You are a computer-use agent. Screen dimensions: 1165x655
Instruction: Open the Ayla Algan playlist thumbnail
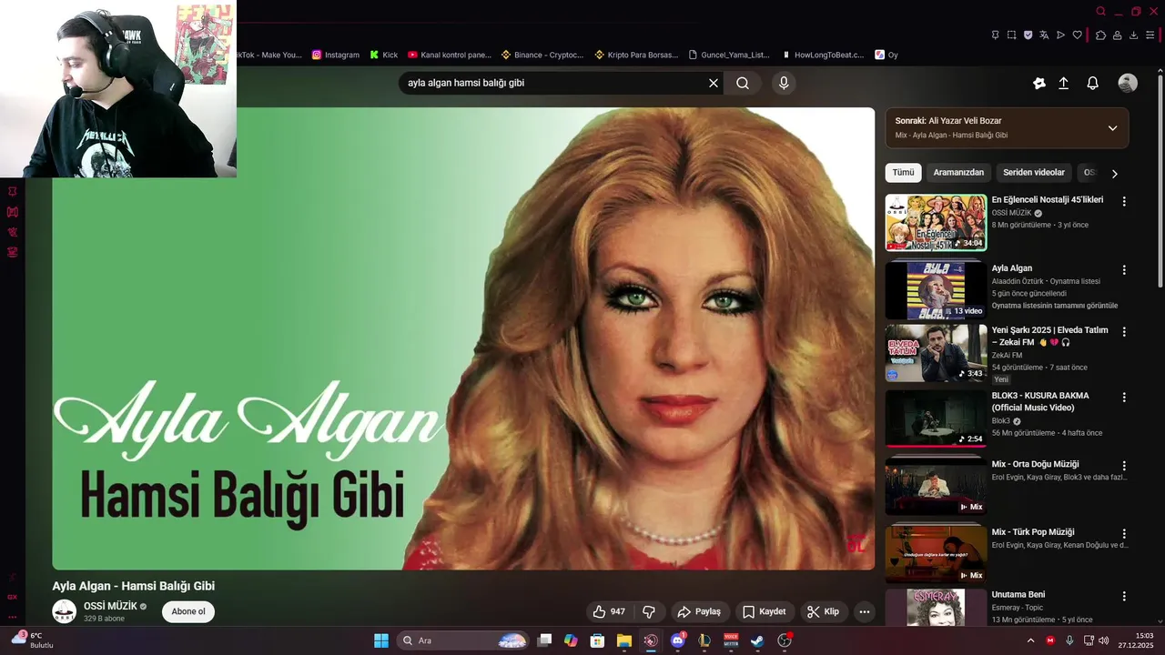tap(936, 290)
